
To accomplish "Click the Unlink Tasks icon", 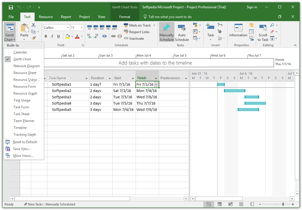I will (x=120, y=36).
